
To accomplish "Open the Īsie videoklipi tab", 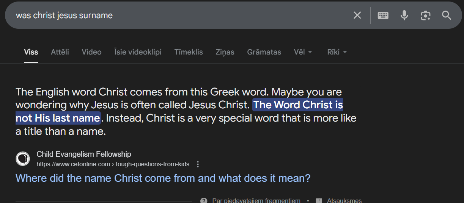I will [x=138, y=52].
